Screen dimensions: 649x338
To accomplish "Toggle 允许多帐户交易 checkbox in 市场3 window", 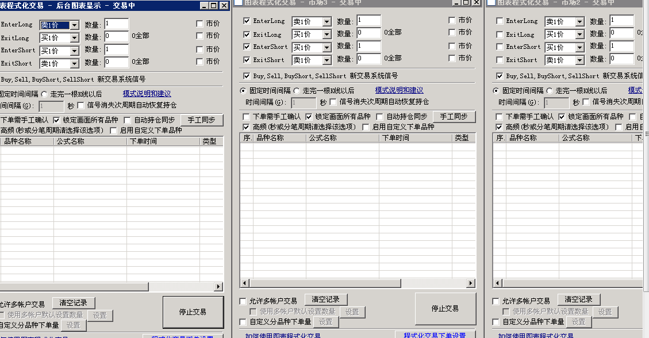I will point(243,301).
